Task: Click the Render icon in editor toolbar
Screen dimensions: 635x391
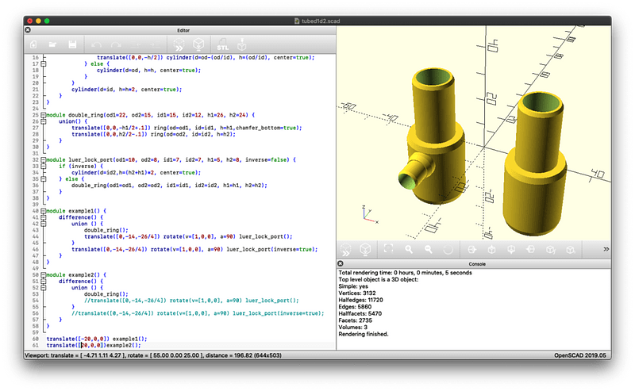Action: [198, 44]
